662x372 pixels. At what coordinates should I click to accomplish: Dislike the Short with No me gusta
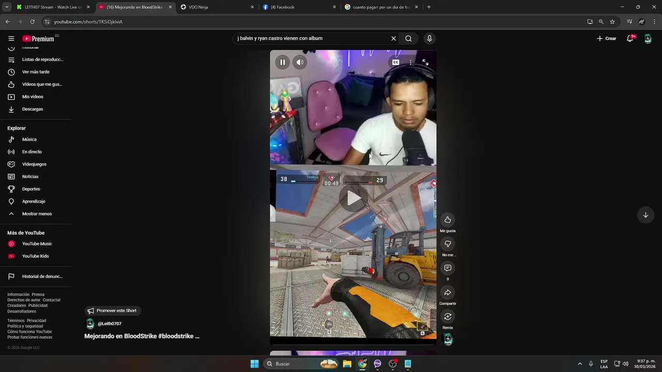pos(447,244)
